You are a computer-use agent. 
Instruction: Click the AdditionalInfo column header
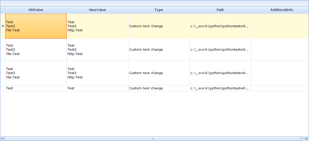[x=280, y=10]
